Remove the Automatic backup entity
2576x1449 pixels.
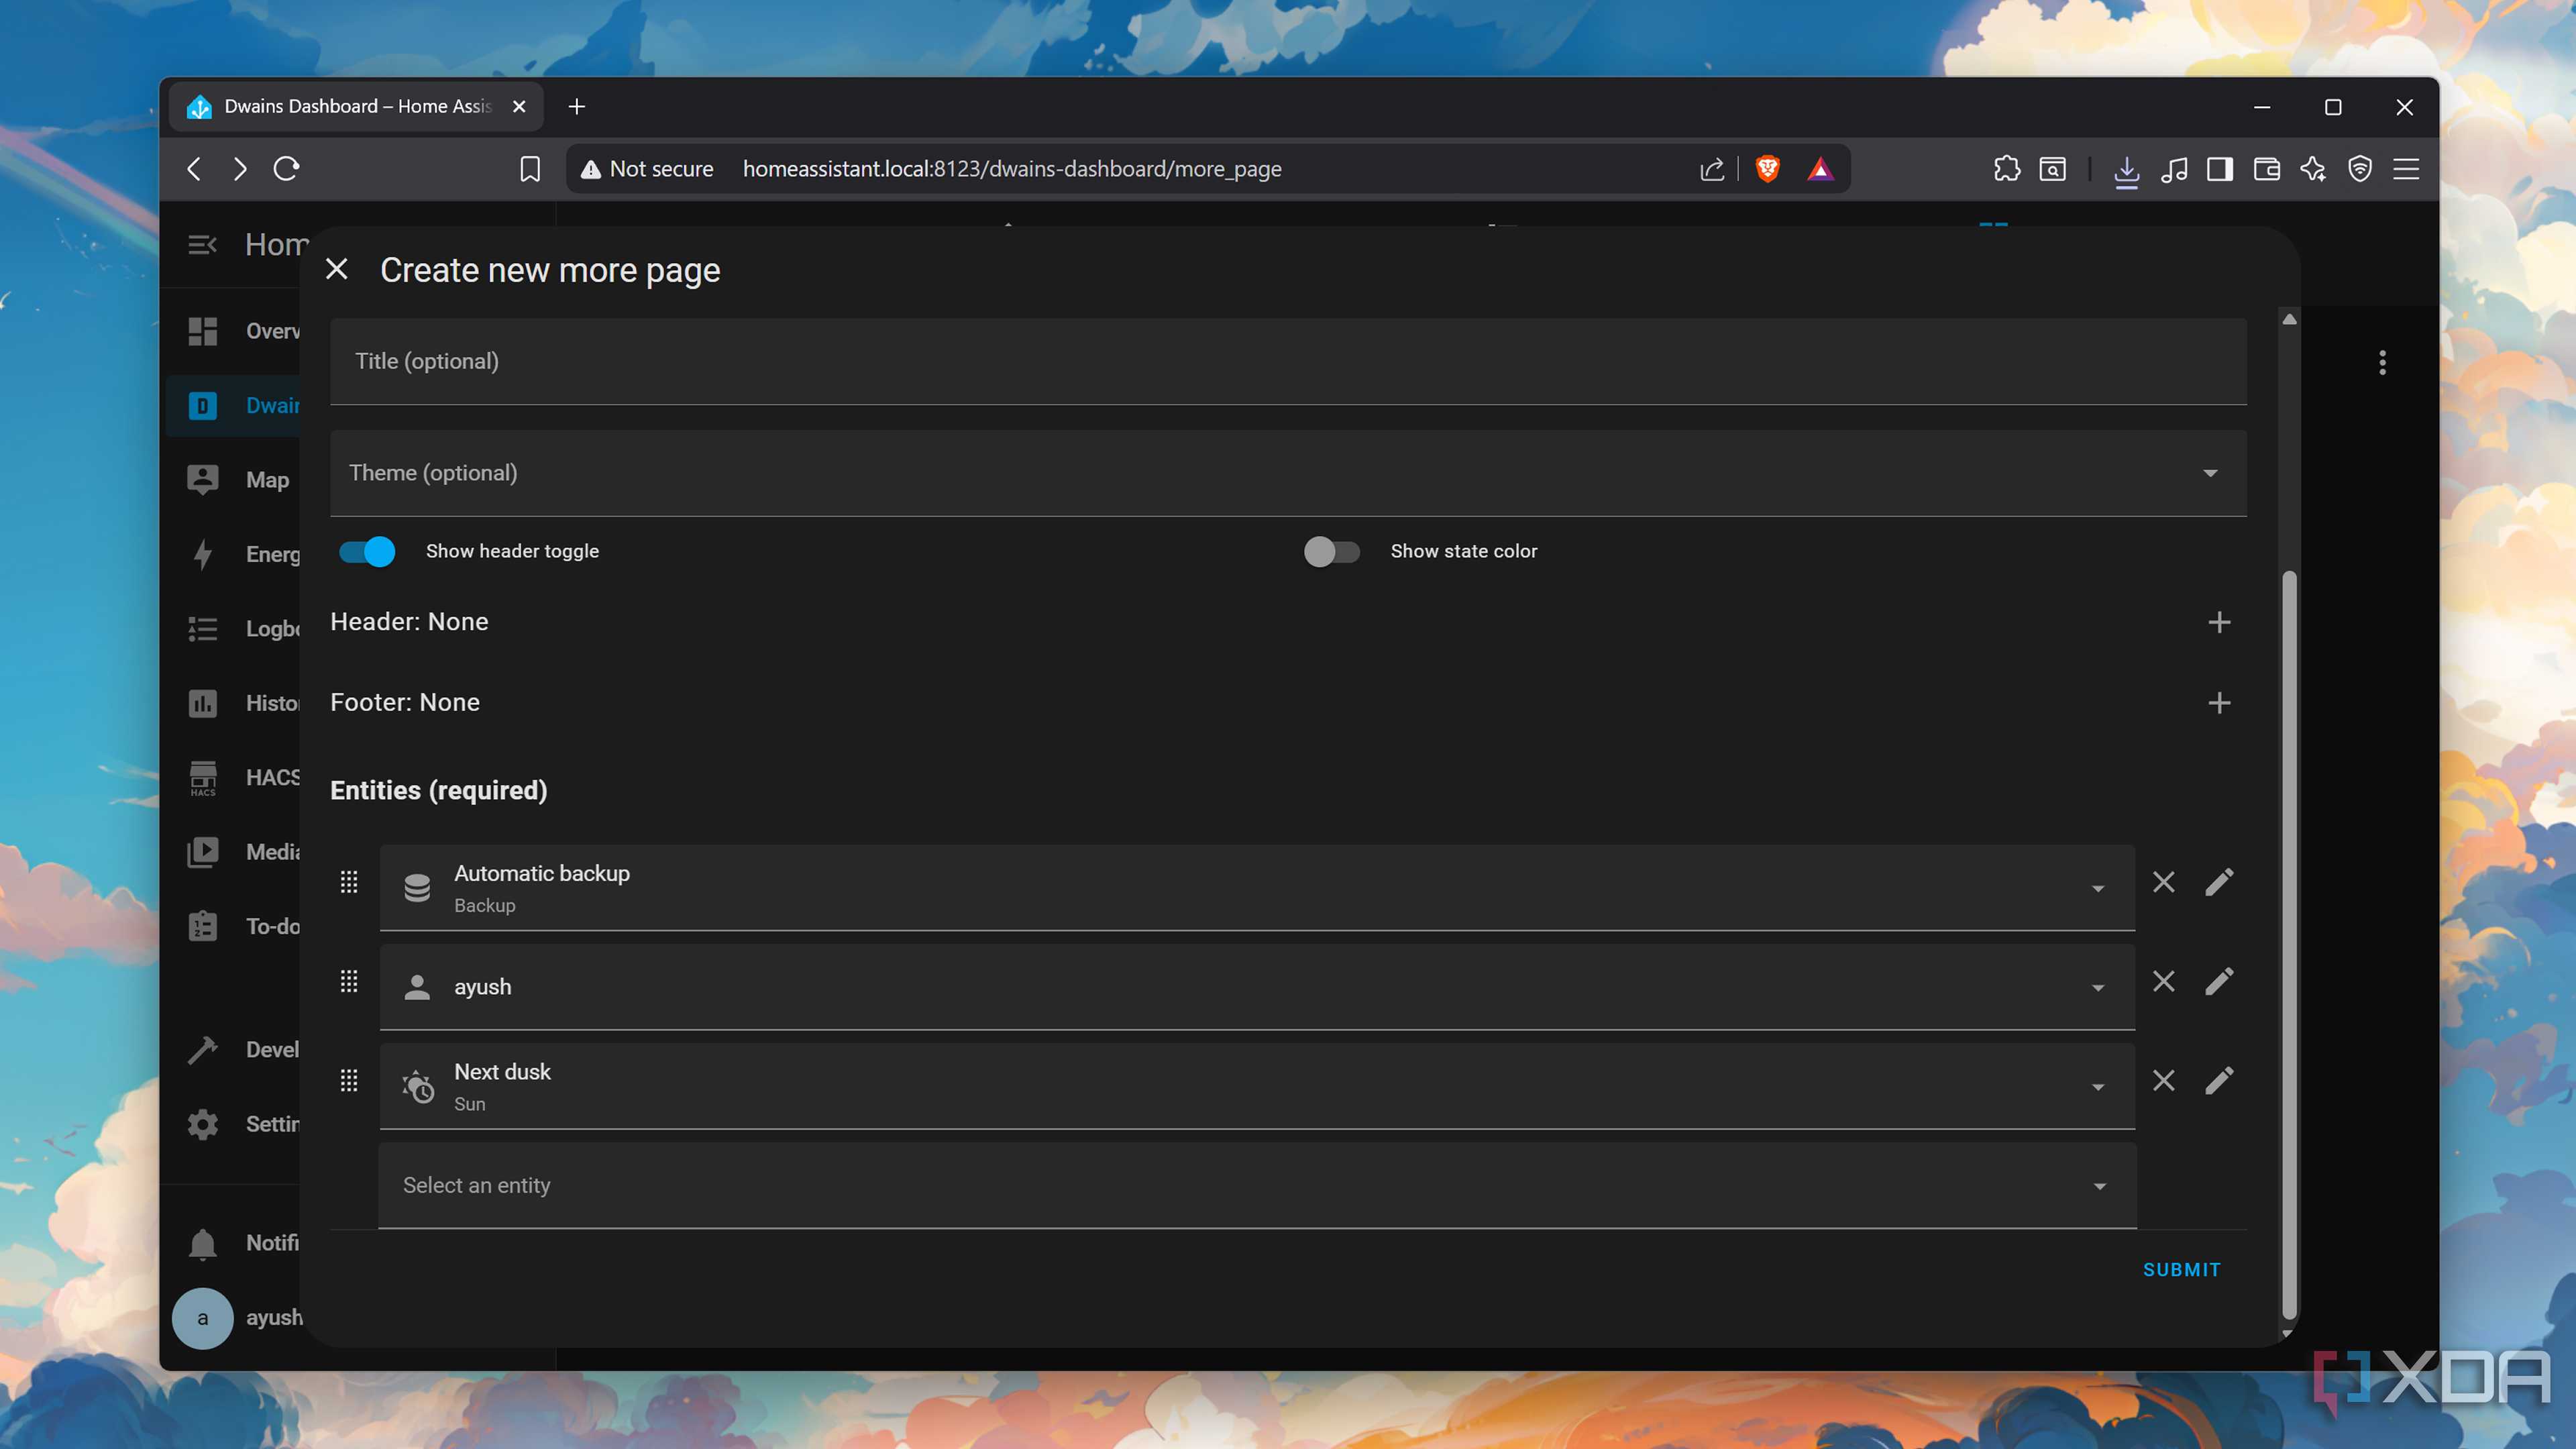[x=2163, y=882]
